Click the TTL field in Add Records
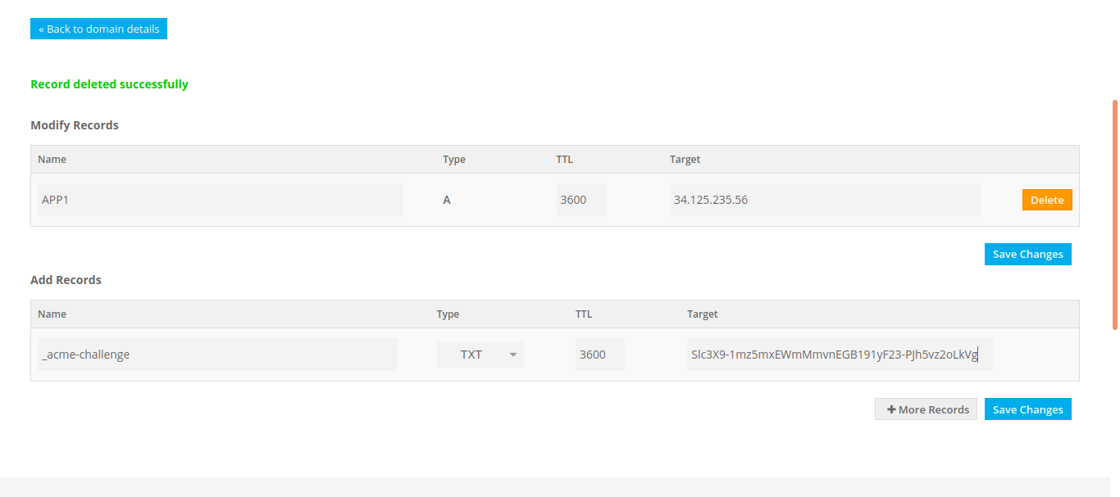The height and width of the screenshot is (497, 1120). pos(599,355)
